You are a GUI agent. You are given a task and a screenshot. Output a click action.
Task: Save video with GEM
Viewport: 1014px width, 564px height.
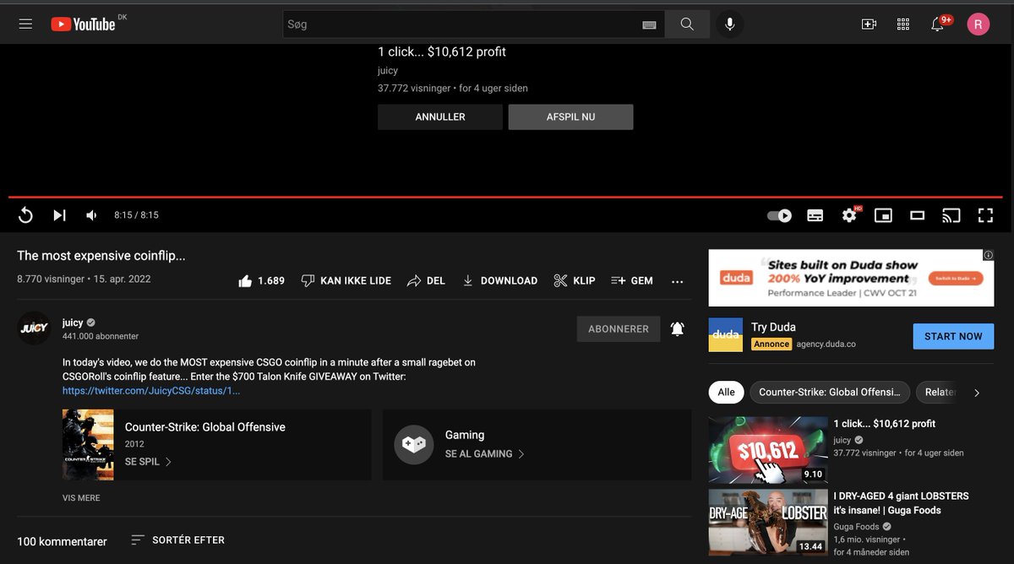click(x=631, y=280)
